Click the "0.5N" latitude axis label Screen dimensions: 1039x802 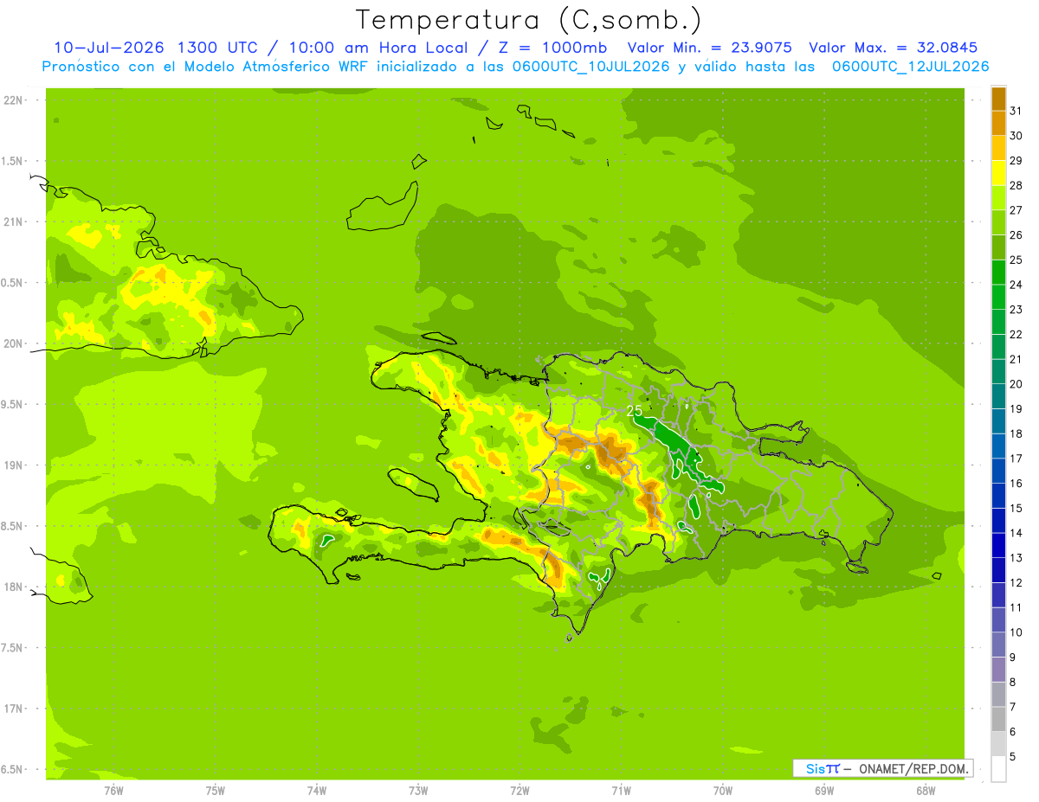coord(13,283)
